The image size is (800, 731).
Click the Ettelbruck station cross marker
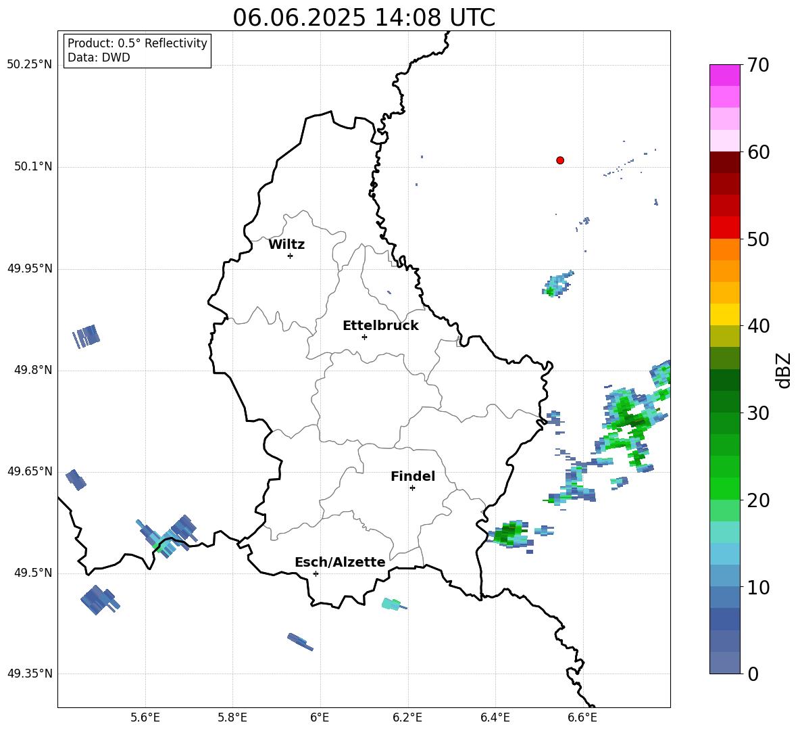click(x=364, y=337)
